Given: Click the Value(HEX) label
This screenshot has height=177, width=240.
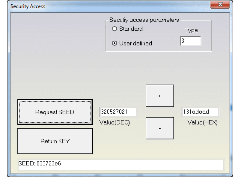Looking at the screenshot, I should click(203, 123).
